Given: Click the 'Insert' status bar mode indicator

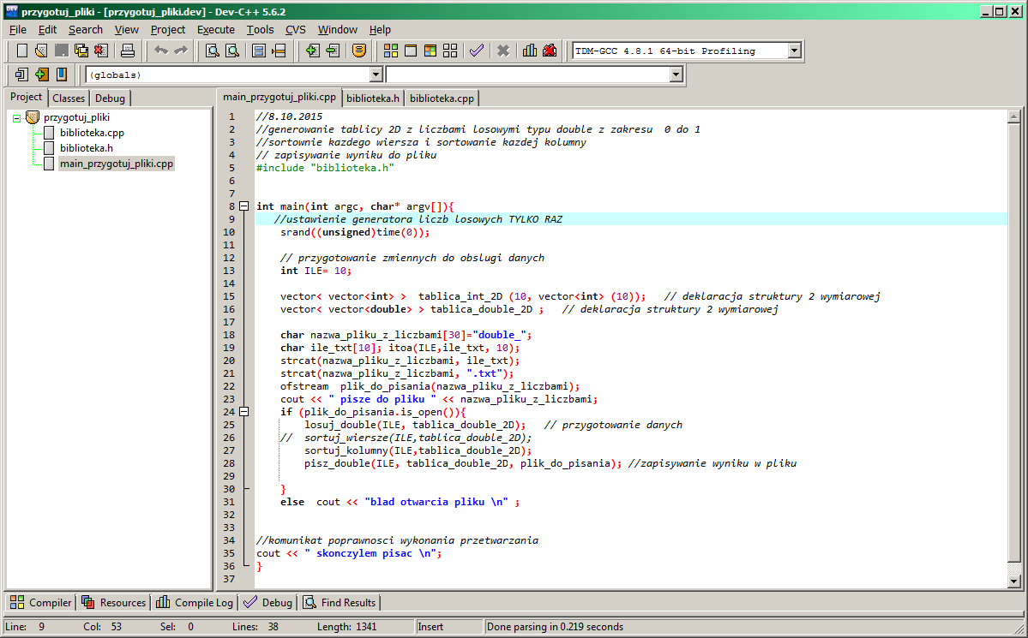Looking at the screenshot, I should (430, 627).
